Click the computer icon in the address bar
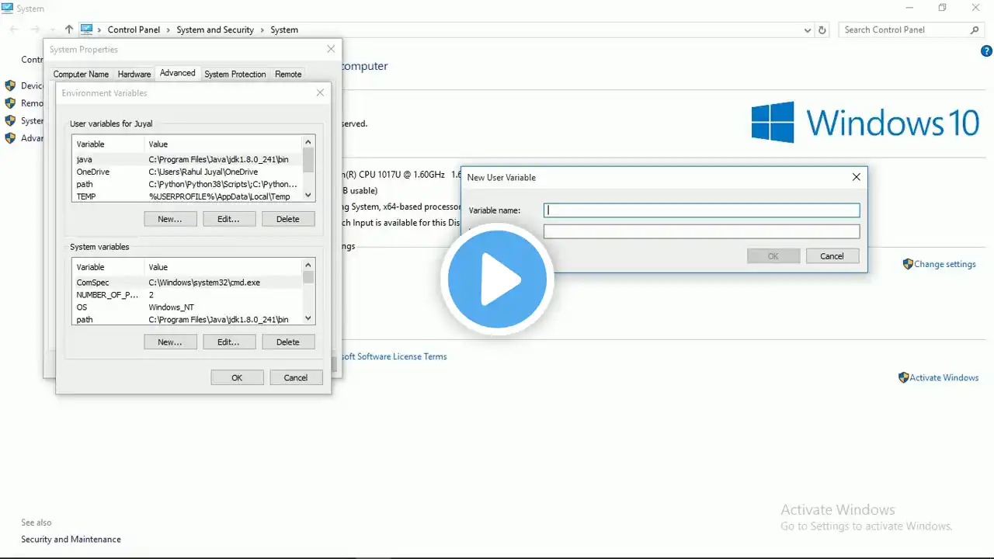Image resolution: width=994 pixels, height=559 pixels. coord(86,30)
